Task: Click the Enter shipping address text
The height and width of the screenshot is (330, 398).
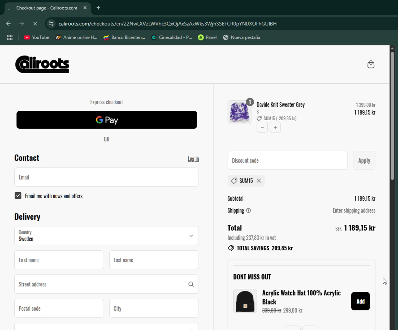Action: pos(354,210)
